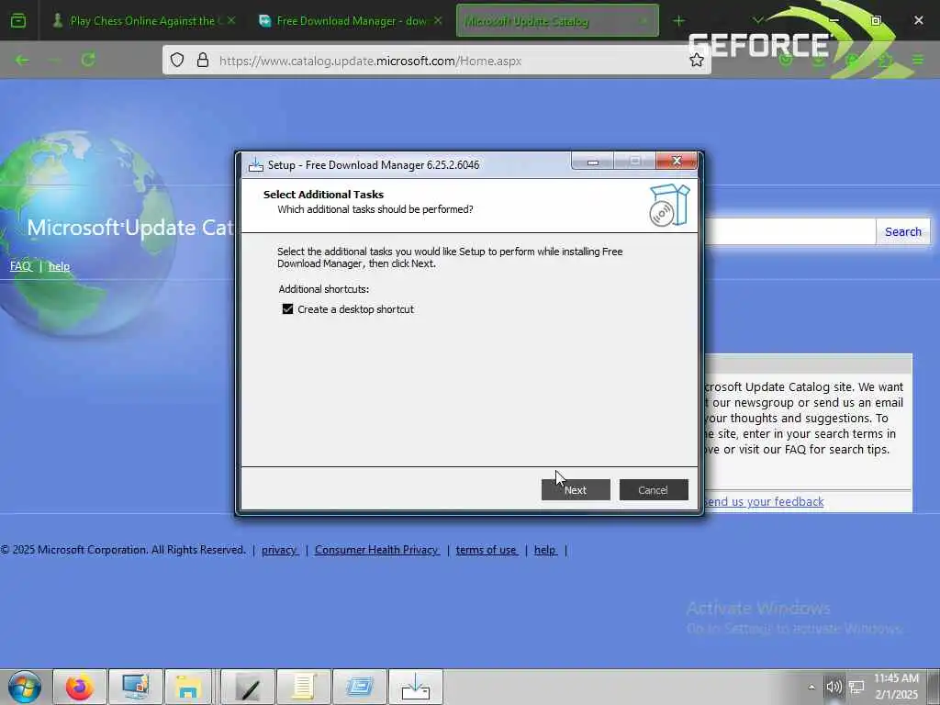Open the Windows Start orb
The width and height of the screenshot is (940, 705).
point(25,687)
